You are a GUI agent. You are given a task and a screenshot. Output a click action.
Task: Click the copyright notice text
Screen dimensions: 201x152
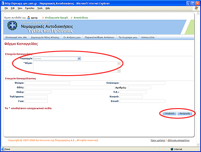click(53, 140)
